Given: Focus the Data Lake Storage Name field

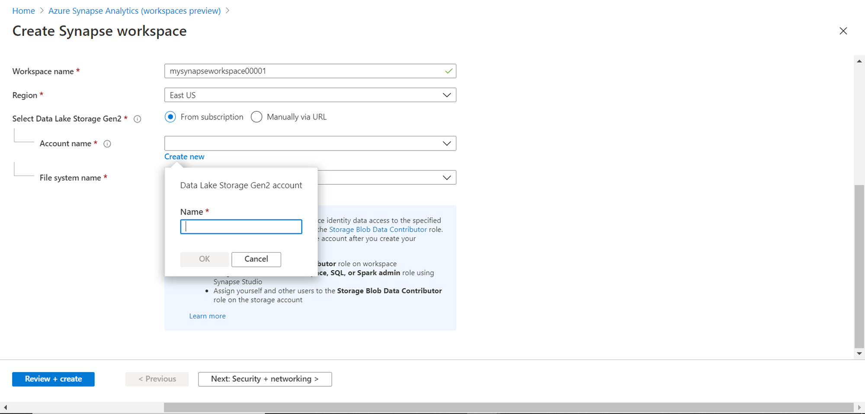Looking at the screenshot, I should [241, 227].
